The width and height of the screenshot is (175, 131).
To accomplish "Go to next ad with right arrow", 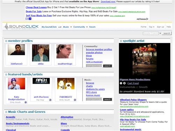I will 30,19.
